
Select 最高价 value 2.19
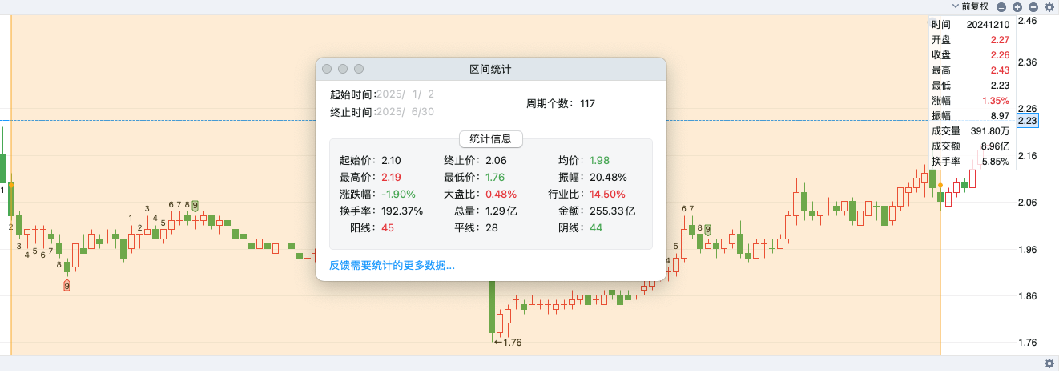pyautogui.click(x=392, y=177)
